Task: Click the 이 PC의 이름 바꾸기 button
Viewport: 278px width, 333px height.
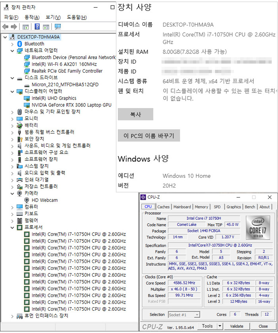Action: click(x=149, y=136)
